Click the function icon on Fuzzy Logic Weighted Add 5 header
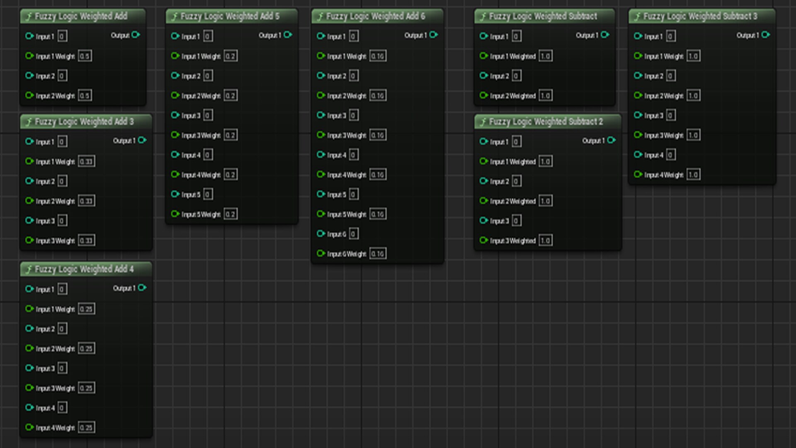Screen dimensions: 796x448 click(174, 17)
